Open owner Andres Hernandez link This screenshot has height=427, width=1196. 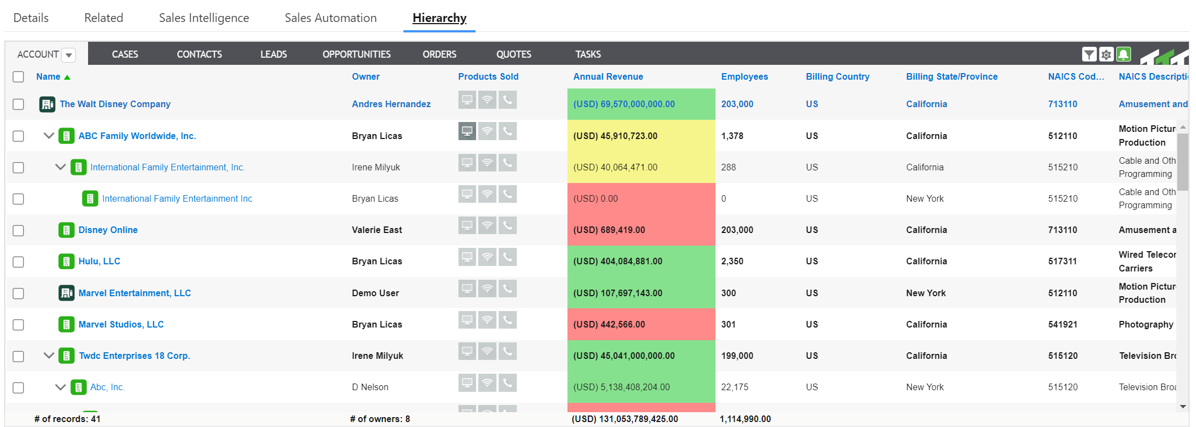pos(391,104)
